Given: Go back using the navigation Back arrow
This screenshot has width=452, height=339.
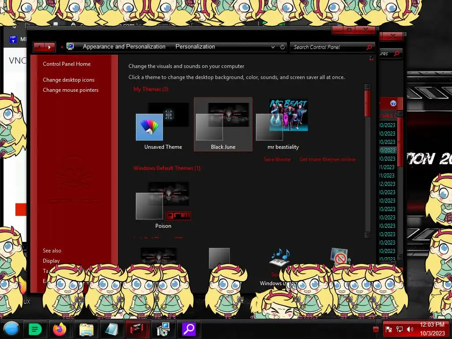Looking at the screenshot, I should point(39,47).
